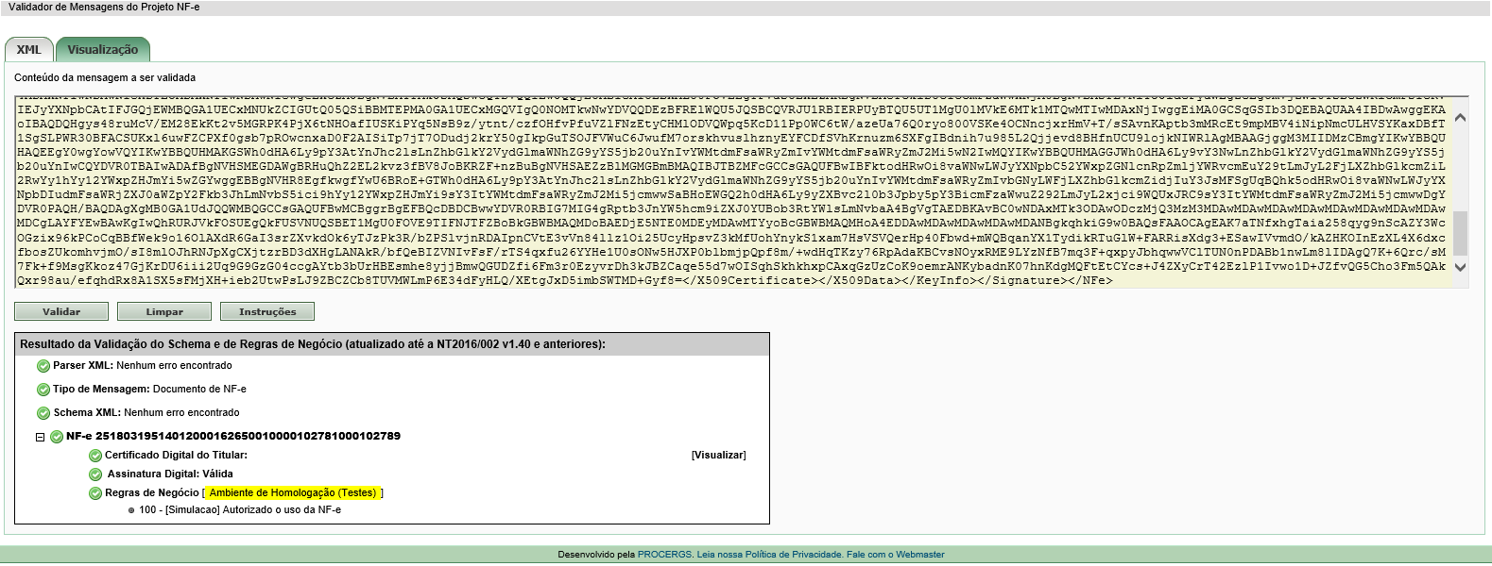Open the Visualização tab

(103, 50)
